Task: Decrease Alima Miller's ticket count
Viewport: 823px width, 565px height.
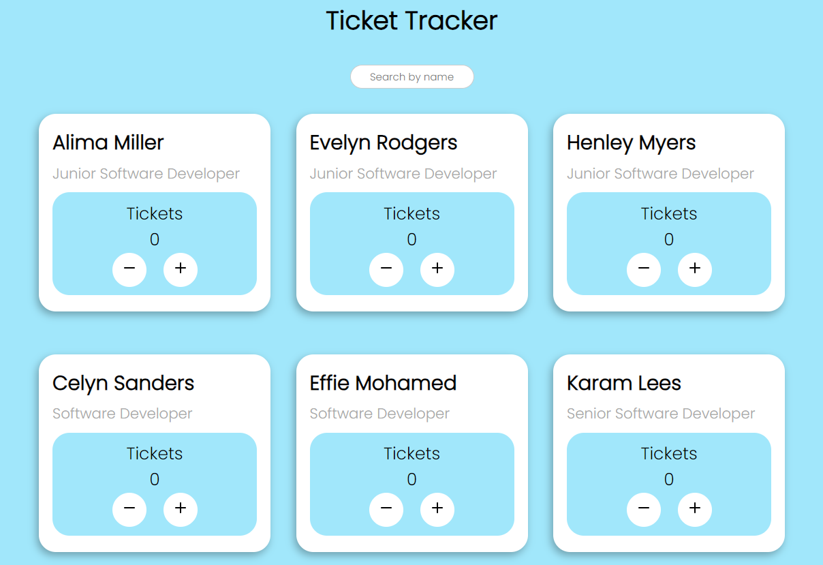Action: coord(129,269)
